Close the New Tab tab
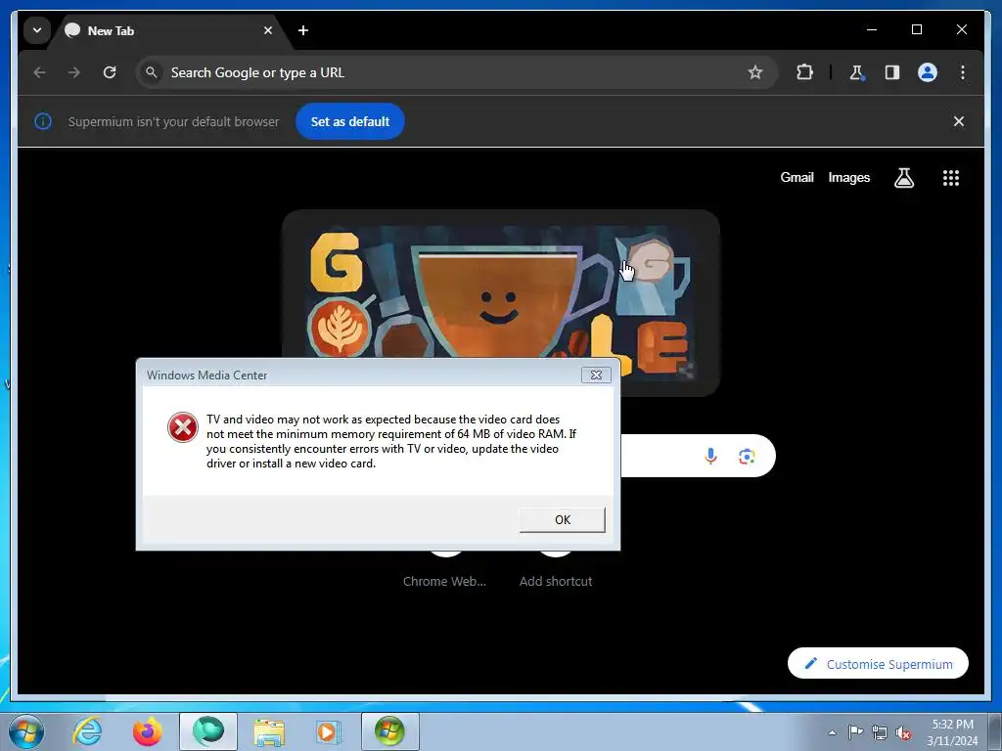Image resolution: width=1002 pixels, height=751 pixels. 268,30
